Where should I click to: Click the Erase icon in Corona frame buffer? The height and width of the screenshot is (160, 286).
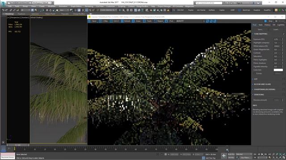(133, 21)
